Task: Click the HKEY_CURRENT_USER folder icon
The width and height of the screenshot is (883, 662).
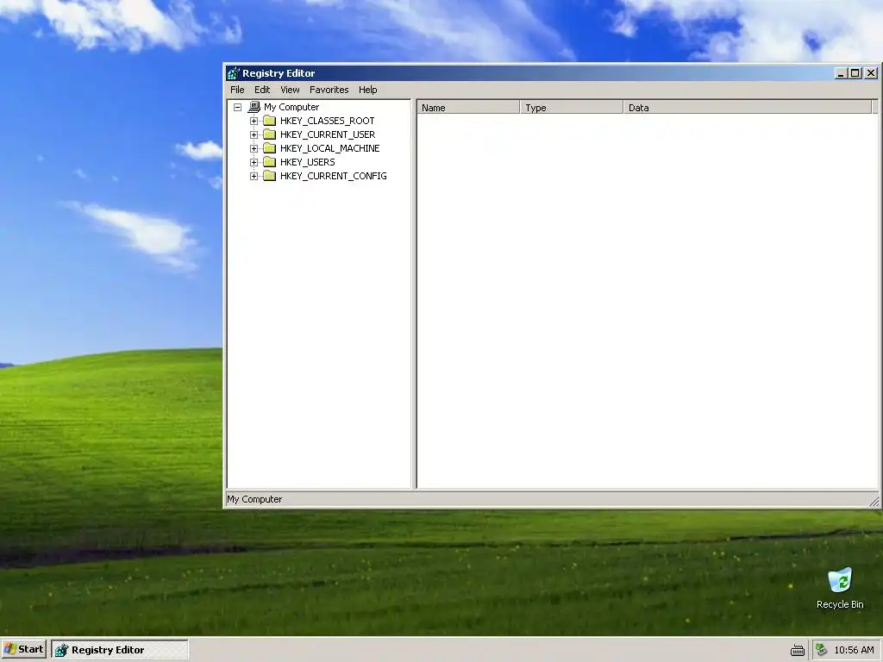Action: [270, 134]
